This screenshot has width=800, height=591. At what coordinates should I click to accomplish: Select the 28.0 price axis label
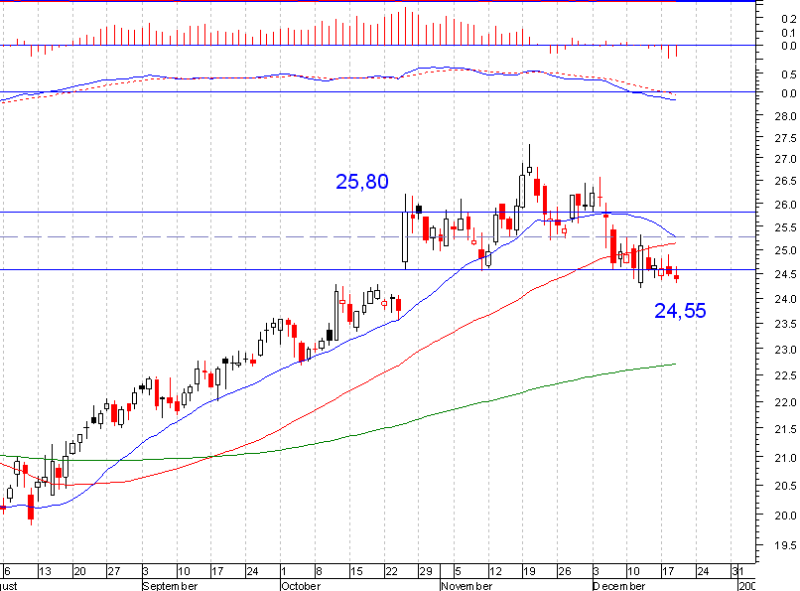(786, 116)
